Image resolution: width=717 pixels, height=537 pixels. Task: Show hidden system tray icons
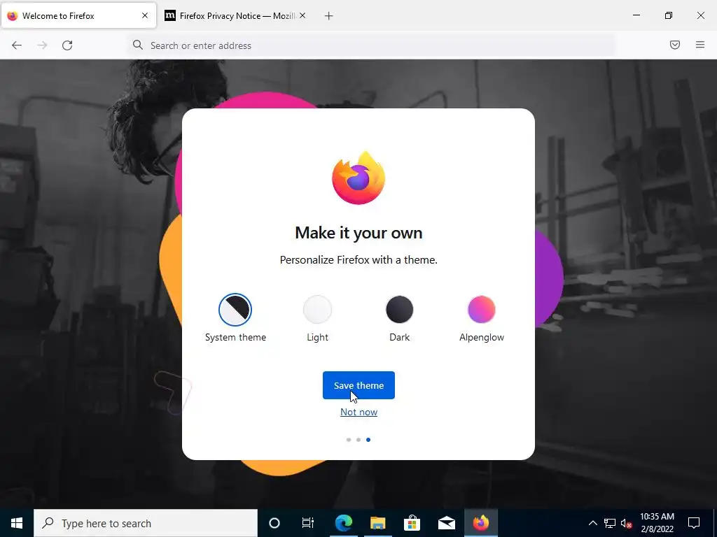point(592,523)
